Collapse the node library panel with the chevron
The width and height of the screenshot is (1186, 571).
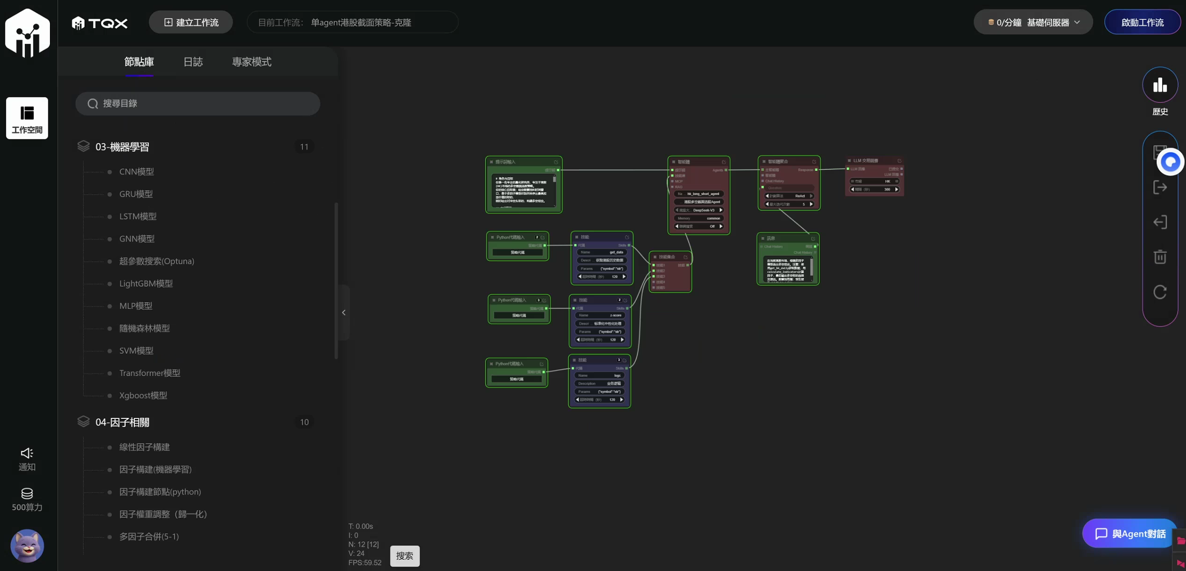343,312
